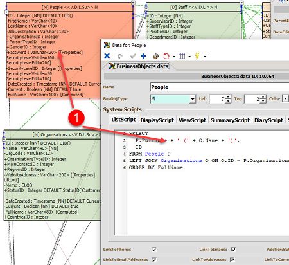Click the Name input field containing People
The image size is (289, 265).
(x=220, y=87)
